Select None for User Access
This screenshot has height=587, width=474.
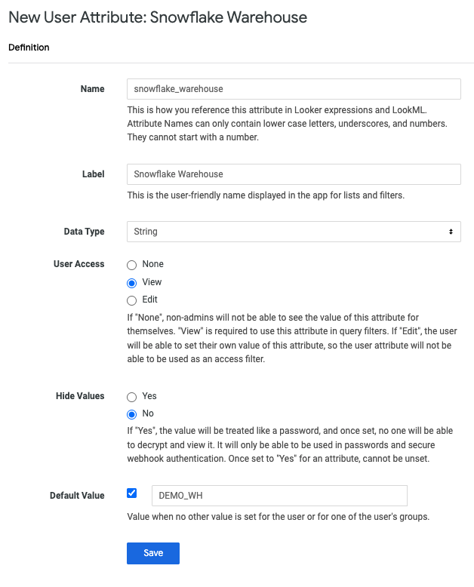coord(132,265)
